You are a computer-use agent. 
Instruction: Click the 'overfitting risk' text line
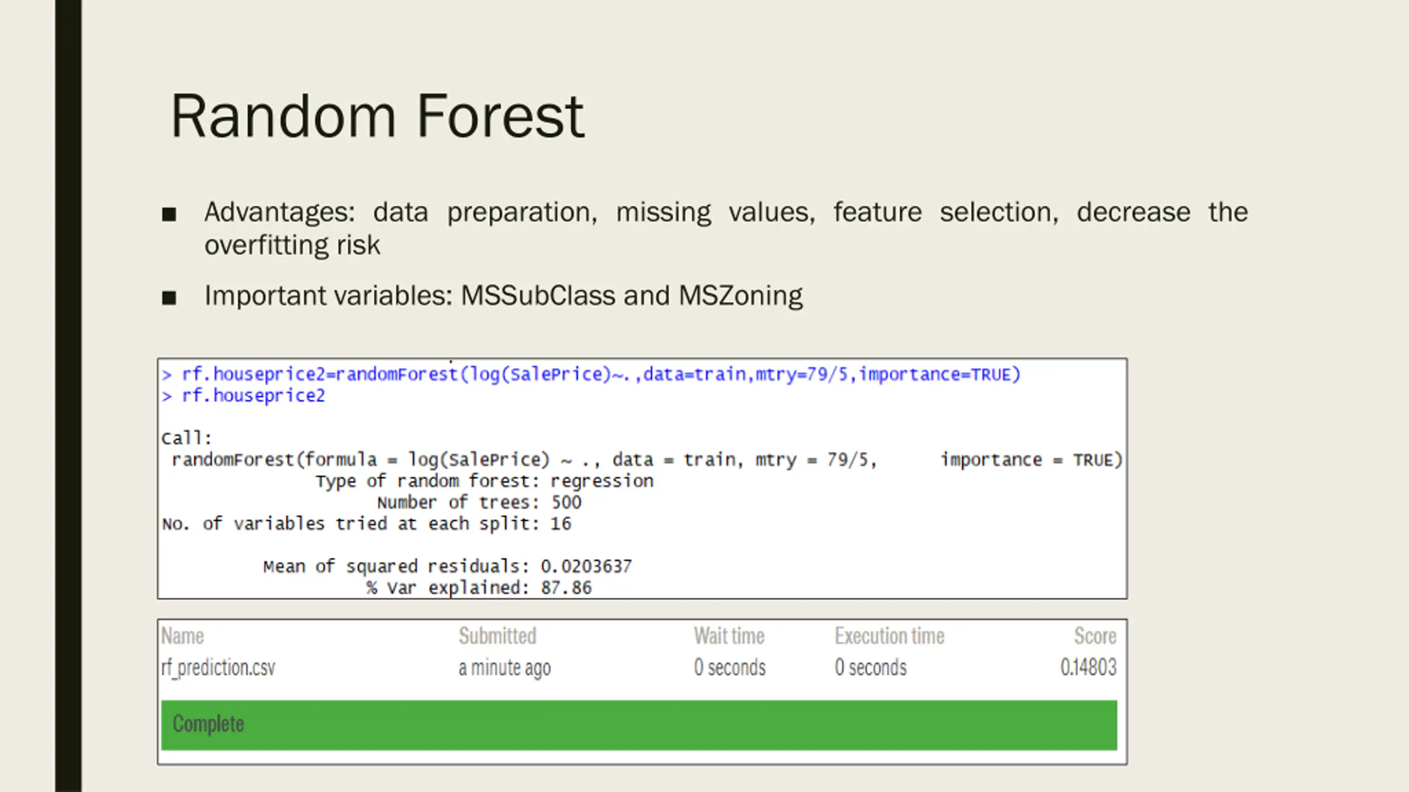point(292,245)
